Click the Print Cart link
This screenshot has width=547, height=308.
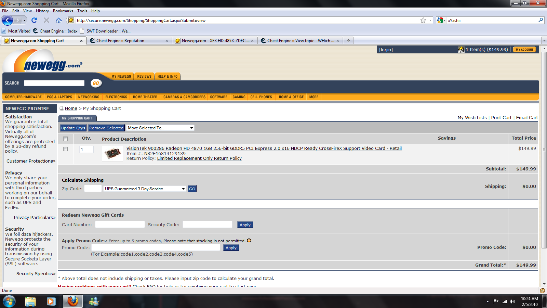[502, 117]
